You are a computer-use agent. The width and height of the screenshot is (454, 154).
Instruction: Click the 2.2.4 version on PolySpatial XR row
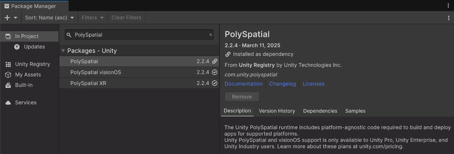(x=203, y=83)
